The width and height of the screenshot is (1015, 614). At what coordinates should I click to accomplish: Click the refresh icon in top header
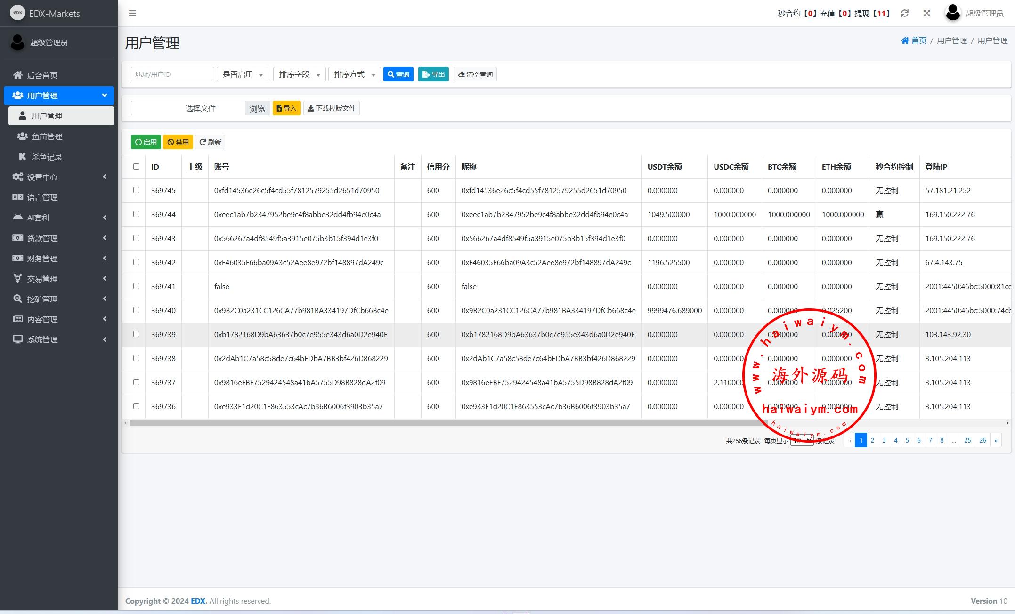pyautogui.click(x=904, y=13)
